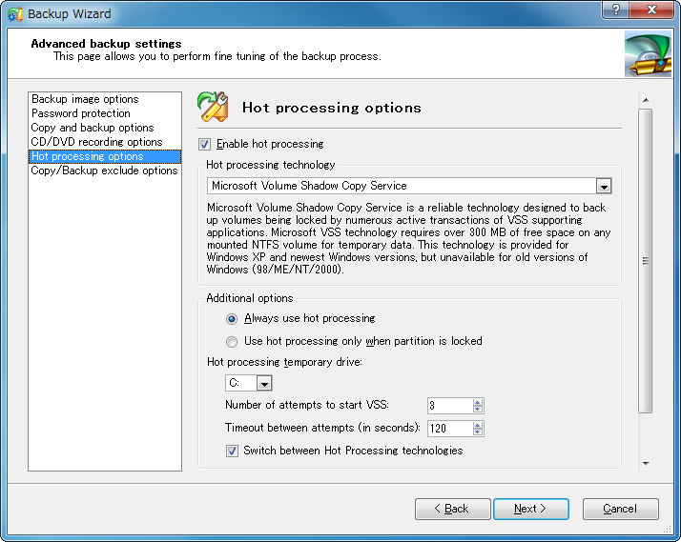Expand the temporary drive C: dropdown
681x542 pixels.
(x=264, y=383)
